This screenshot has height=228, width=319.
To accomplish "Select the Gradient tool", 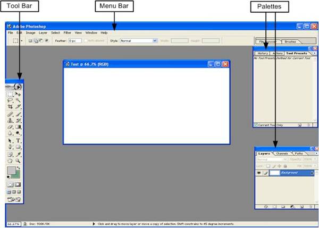I will click(x=18, y=127).
